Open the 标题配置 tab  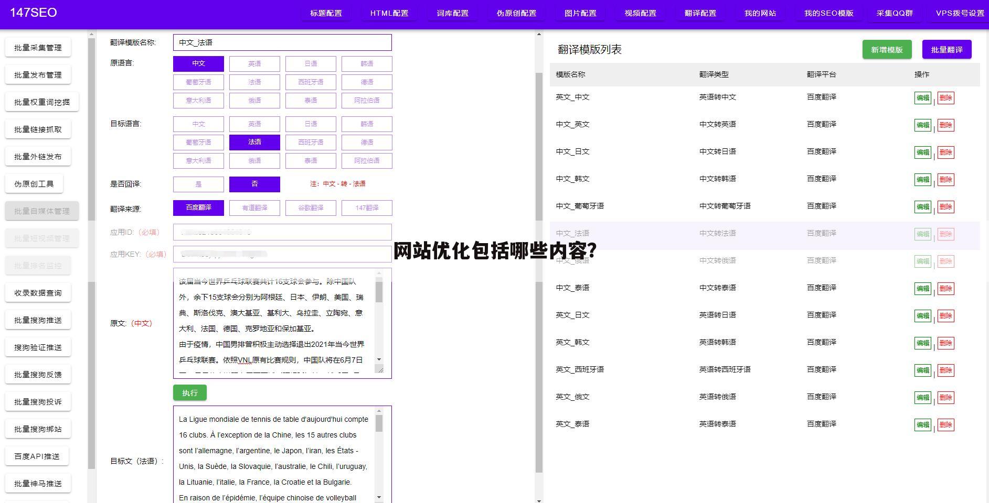click(326, 13)
